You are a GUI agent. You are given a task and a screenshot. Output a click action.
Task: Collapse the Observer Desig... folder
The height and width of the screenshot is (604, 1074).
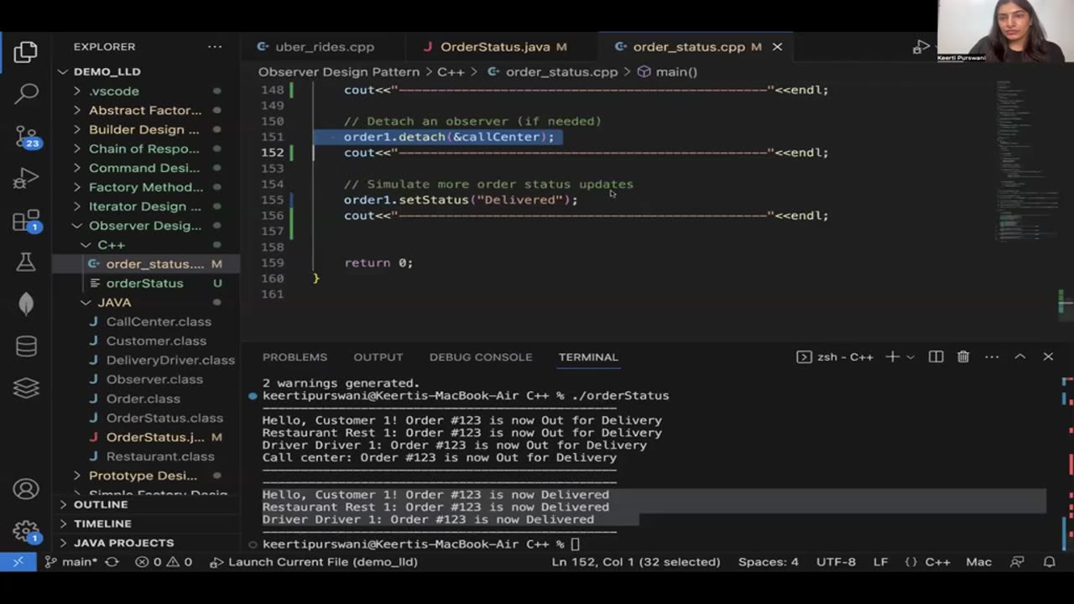145,226
